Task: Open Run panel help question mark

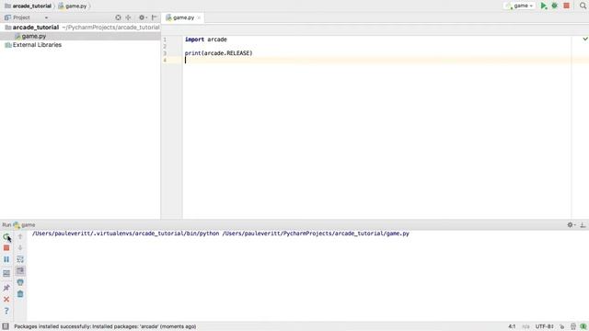Action: 6,311
